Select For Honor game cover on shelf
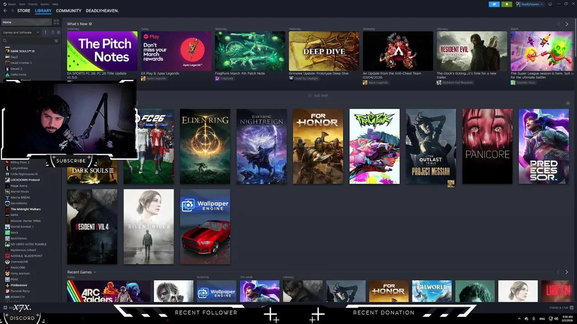 [318, 146]
